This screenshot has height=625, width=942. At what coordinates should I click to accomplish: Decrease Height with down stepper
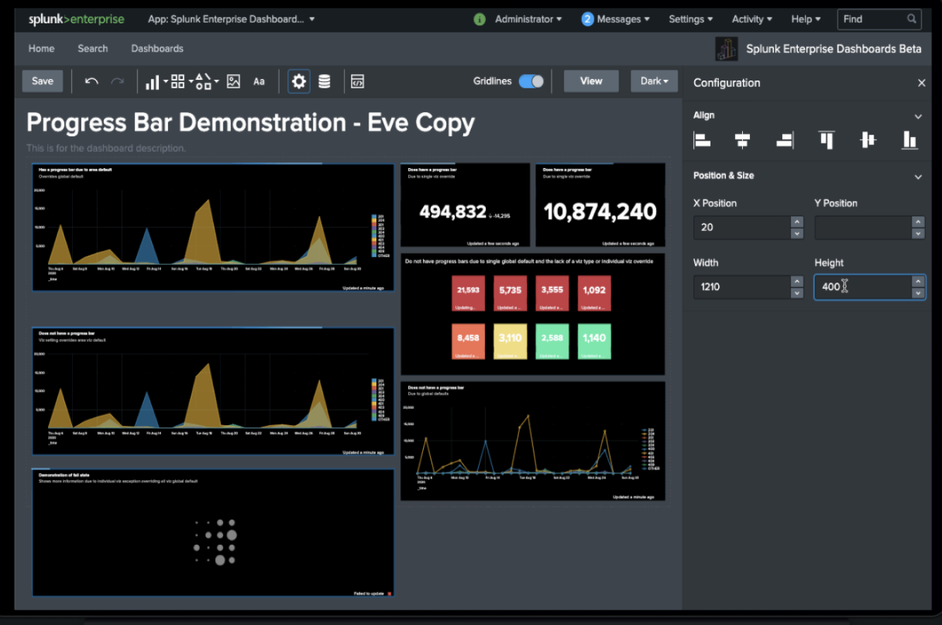coord(918,293)
